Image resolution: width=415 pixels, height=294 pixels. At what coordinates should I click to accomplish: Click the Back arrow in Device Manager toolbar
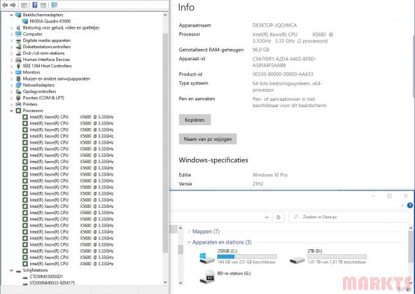(x=5, y=5)
